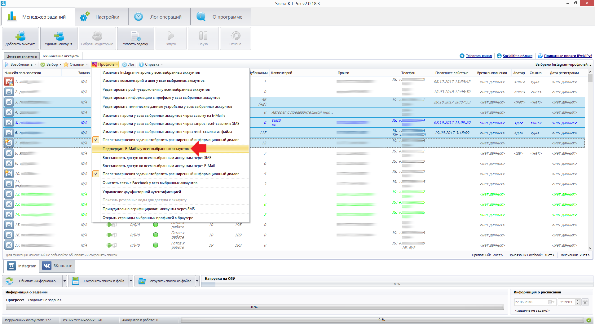Switch to Технические аккаунты tab
Screen dimensions: 595x325
point(61,56)
